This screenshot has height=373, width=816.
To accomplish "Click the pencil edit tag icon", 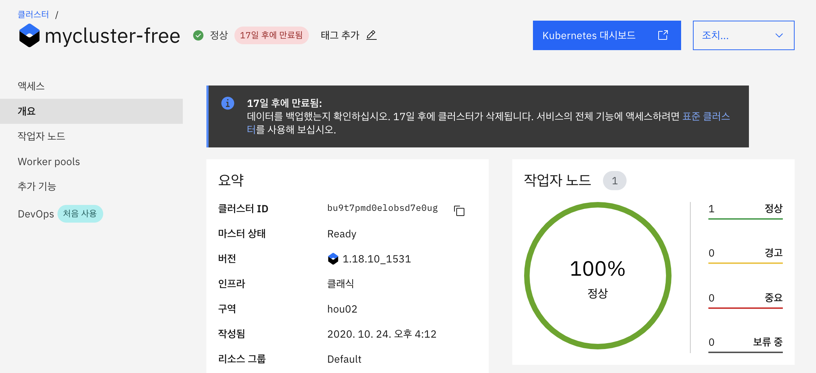I will pos(372,35).
